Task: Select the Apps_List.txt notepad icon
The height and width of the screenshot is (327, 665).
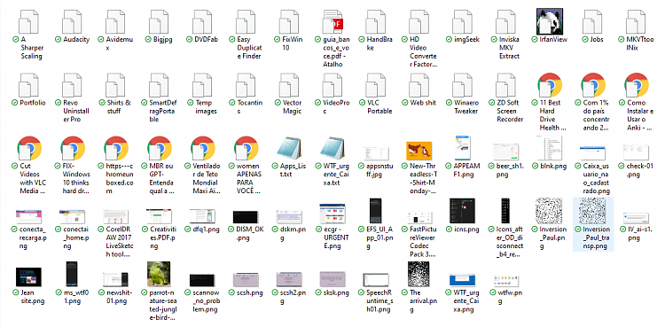Action: coord(289,149)
